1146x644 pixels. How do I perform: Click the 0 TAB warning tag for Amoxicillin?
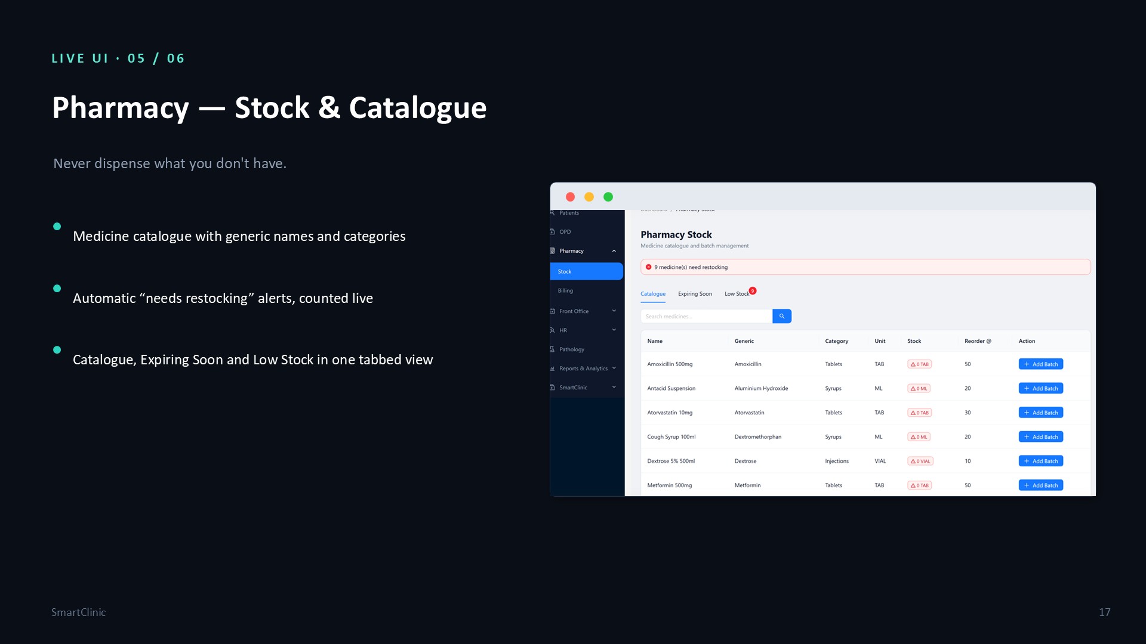[x=920, y=364]
